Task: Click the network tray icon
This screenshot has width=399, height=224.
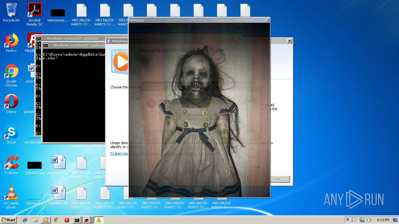Action: coord(362,220)
